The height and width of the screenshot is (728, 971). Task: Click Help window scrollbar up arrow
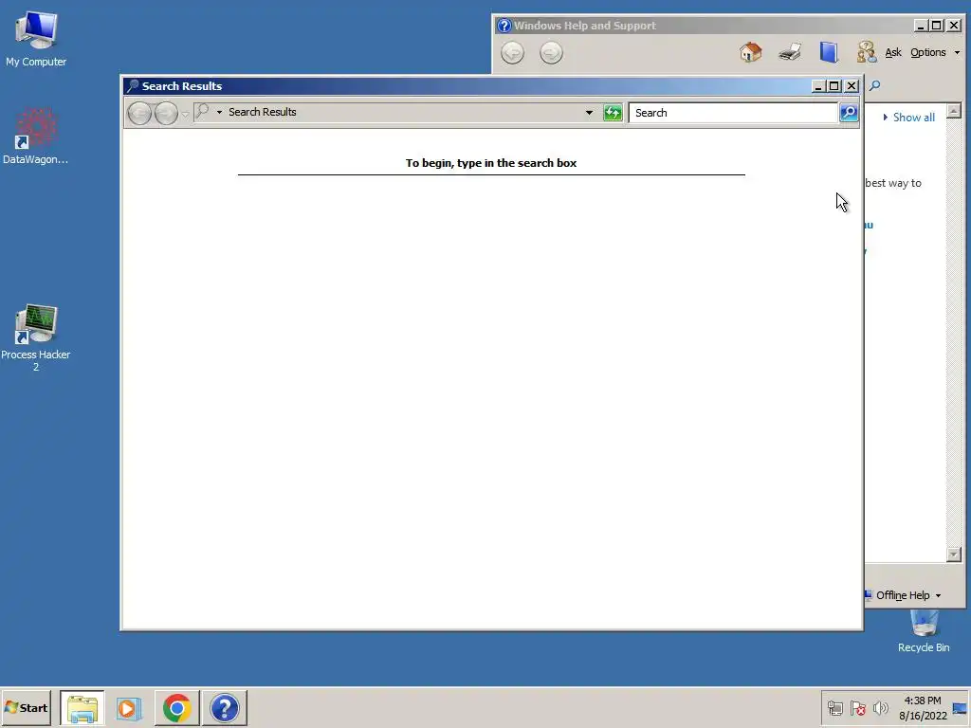click(954, 111)
